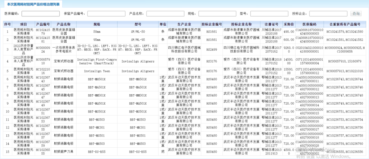Select the BBT-MK301 specification cell
Viewport: 369px width, 159px height.
[95, 127]
